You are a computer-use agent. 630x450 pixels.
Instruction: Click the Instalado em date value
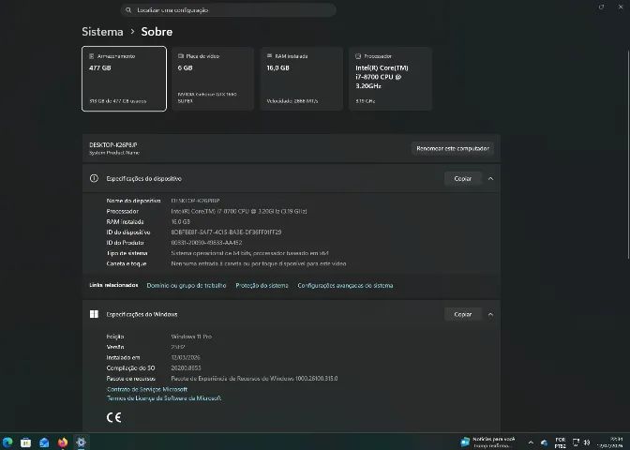click(186, 357)
